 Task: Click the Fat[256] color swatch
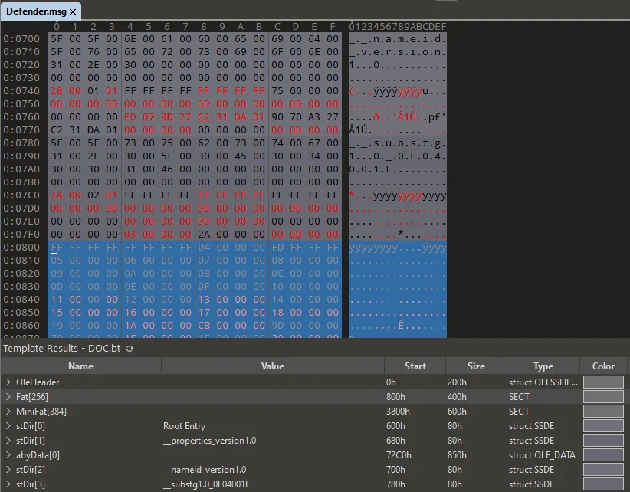(603, 396)
